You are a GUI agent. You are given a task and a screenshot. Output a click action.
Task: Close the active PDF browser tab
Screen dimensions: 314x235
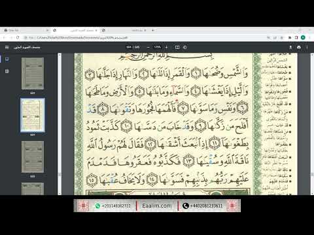point(96,30)
